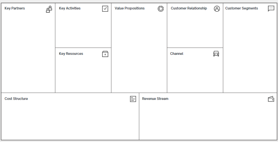Select the Key Partners heading text
Screen dimensions: 278x142
[x=15, y=8]
